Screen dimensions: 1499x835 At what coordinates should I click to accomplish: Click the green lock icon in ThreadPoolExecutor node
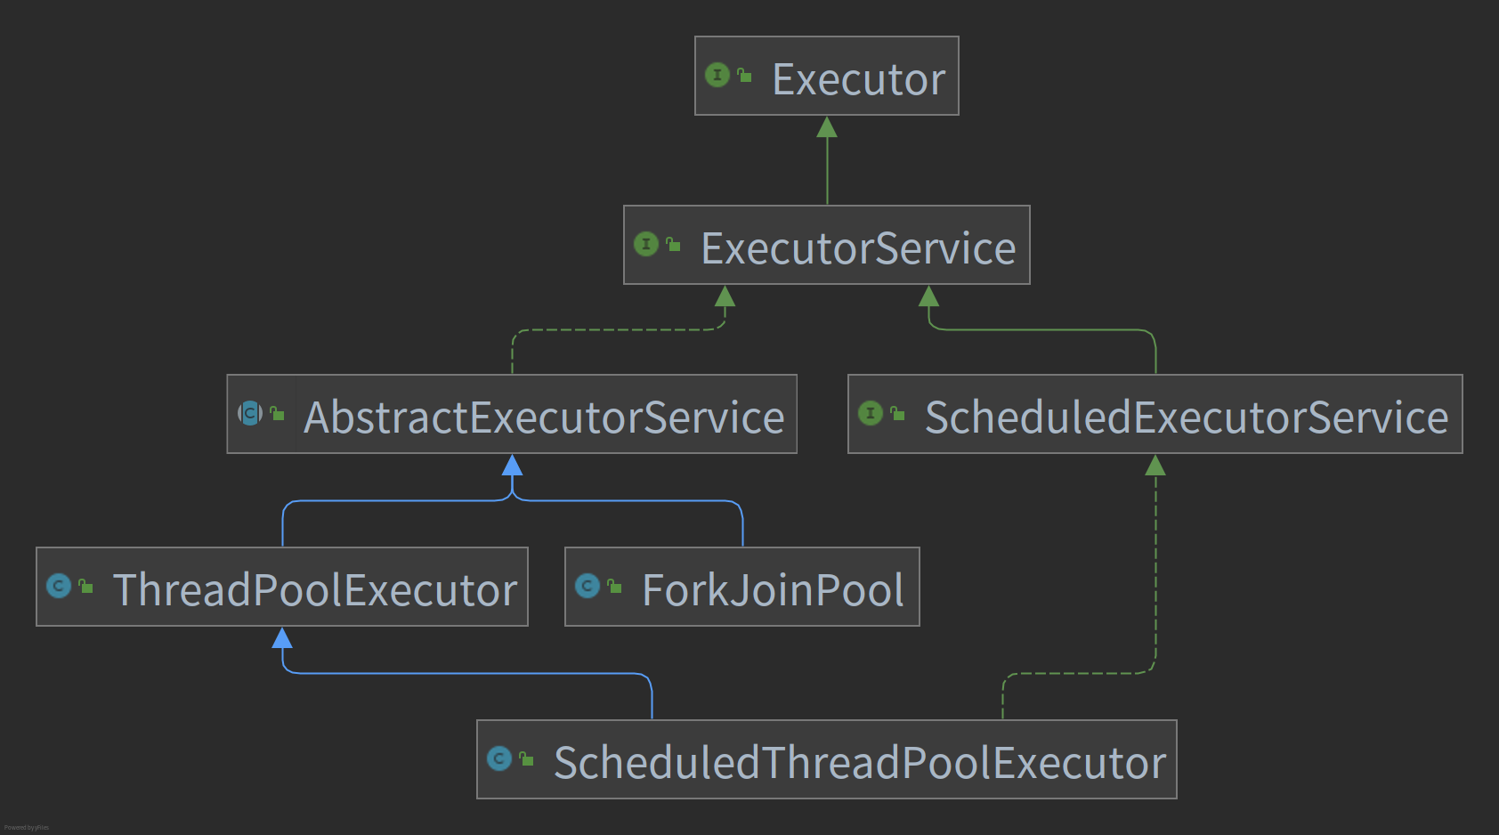tap(85, 587)
